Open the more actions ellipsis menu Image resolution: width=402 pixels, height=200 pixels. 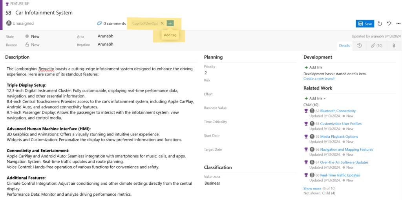[398, 24]
